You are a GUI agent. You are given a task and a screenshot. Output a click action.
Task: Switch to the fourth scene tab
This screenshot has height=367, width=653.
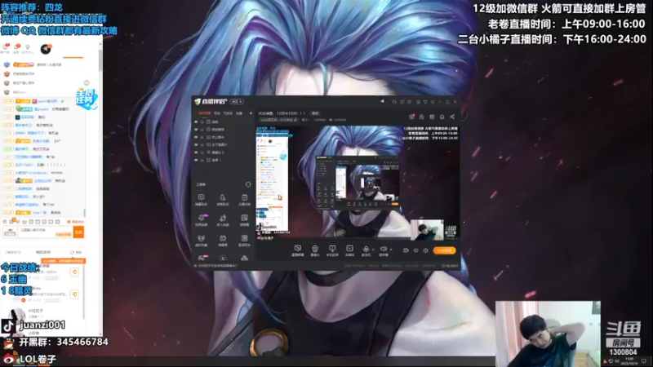pos(239,113)
